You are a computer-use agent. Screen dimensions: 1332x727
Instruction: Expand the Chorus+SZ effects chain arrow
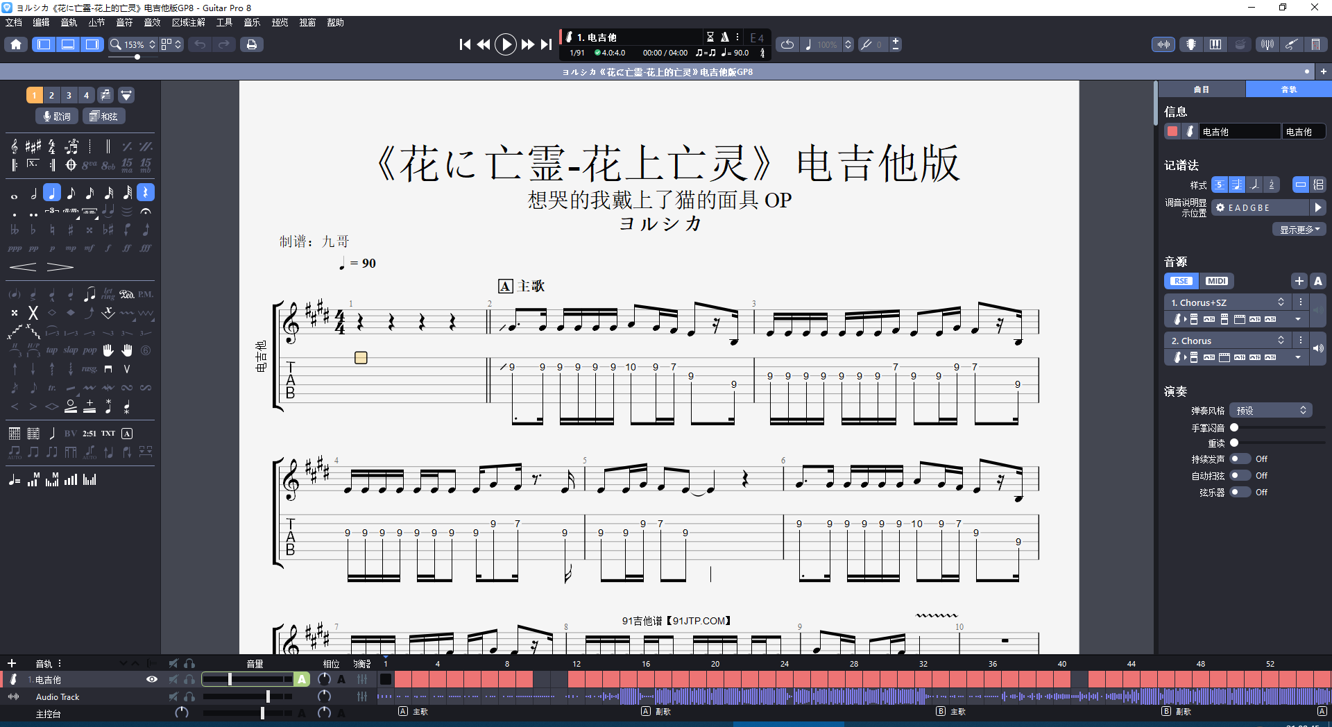(x=1298, y=319)
